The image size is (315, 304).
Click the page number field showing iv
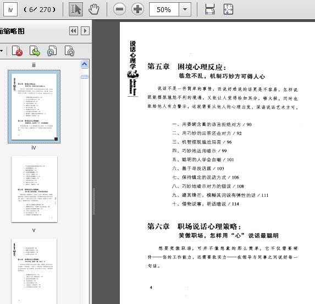tap(10, 9)
